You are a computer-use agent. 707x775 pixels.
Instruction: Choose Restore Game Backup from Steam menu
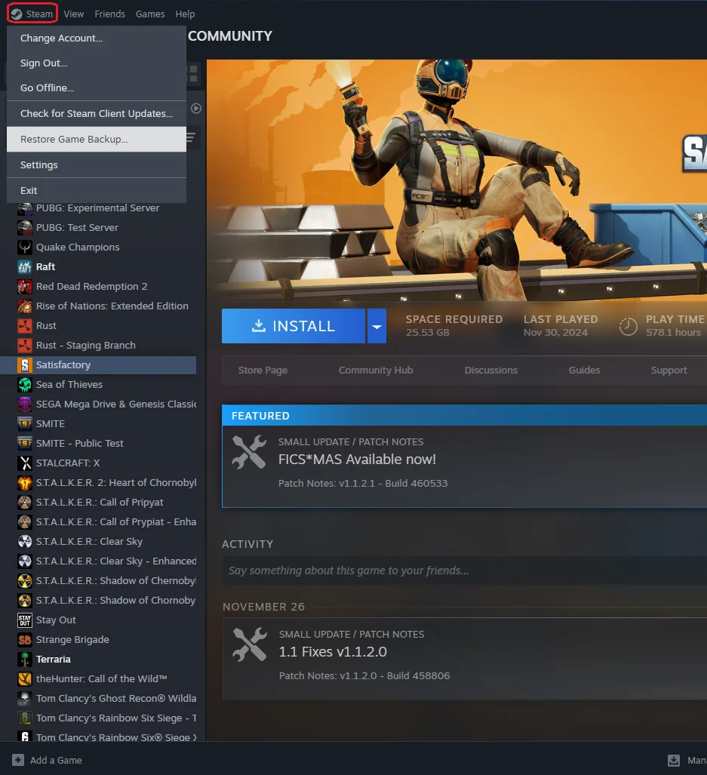74,139
